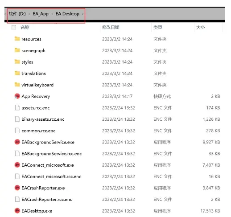Click the 9,927 KB size value
The image size is (231, 217).
pyautogui.click(x=211, y=142)
